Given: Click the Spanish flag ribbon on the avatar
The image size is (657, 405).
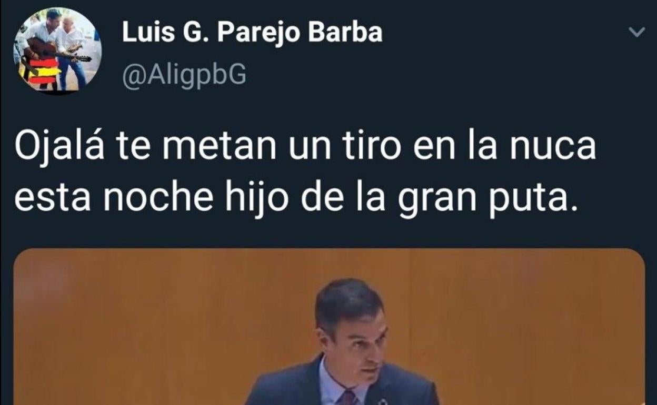Looking at the screenshot, I should coord(44,71).
